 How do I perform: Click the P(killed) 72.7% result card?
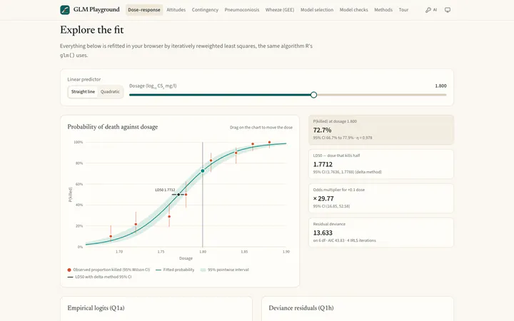click(381, 130)
